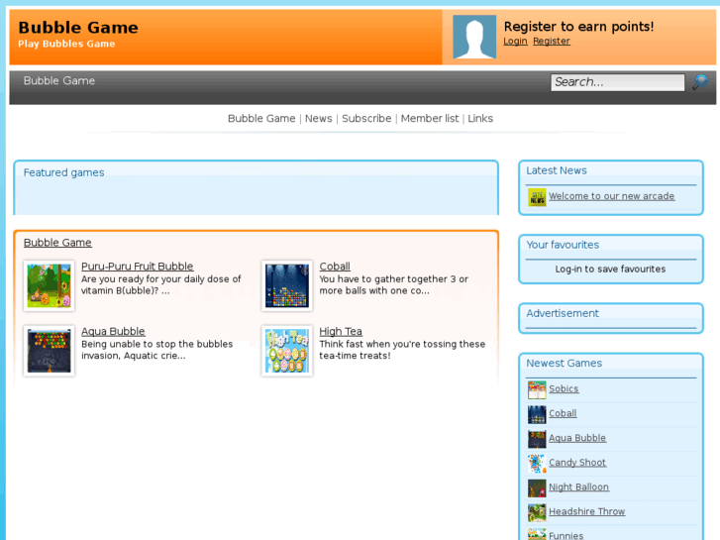
Task: Go to Bubble Game in the center menu
Action: [x=261, y=119]
